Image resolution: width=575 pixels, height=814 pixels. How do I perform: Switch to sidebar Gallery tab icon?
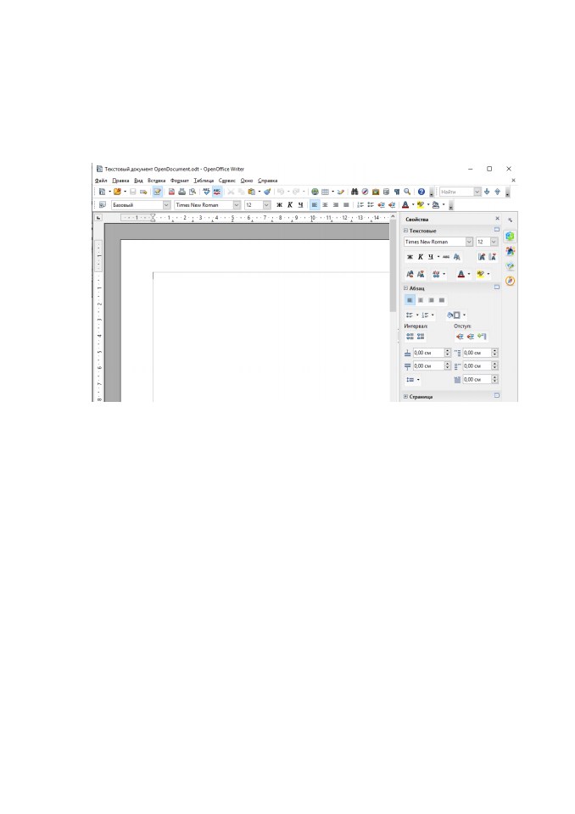pos(510,265)
